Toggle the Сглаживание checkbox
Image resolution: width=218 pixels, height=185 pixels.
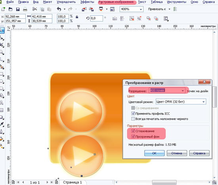pos(133,131)
